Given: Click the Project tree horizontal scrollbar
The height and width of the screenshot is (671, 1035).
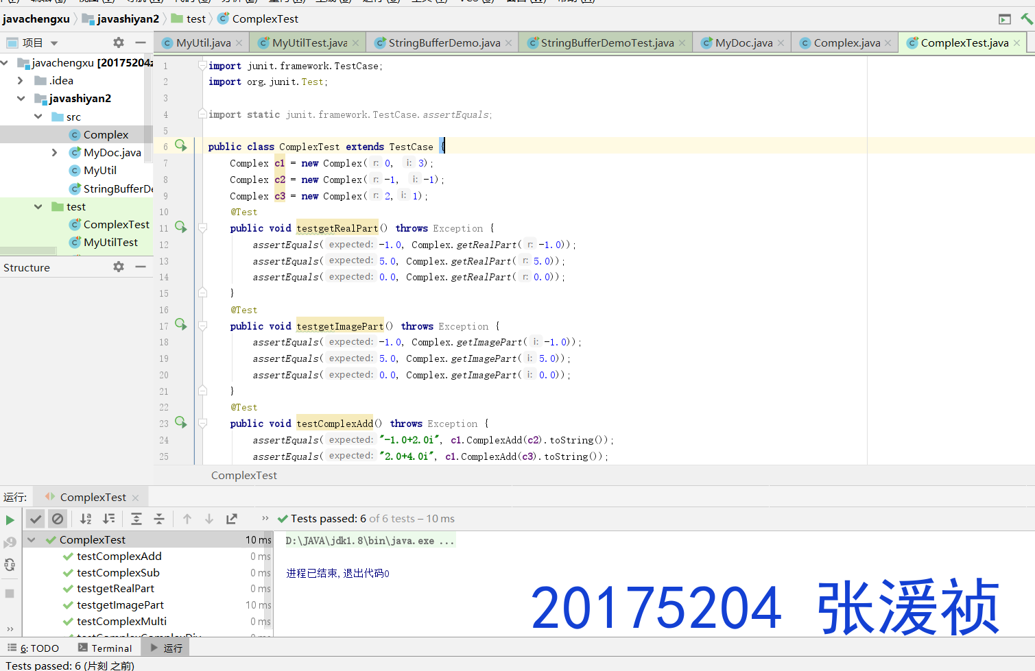Looking at the screenshot, I should 29,251.
